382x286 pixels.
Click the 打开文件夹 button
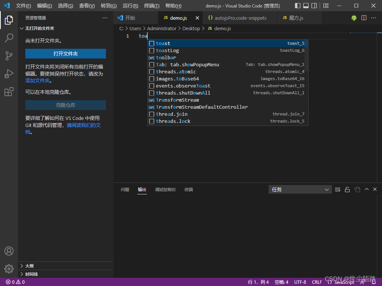(x=65, y=54)
